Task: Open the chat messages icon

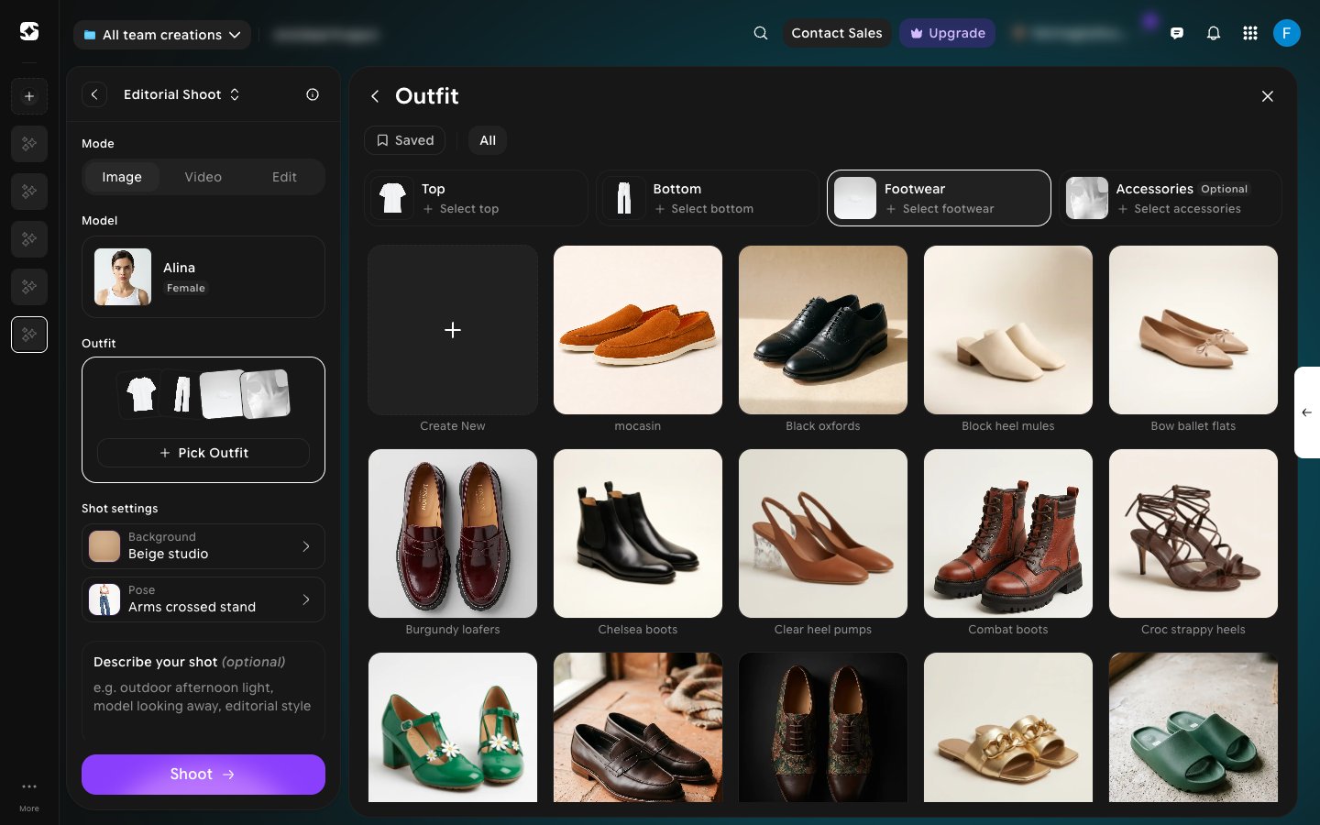Action: point(1177,33)
